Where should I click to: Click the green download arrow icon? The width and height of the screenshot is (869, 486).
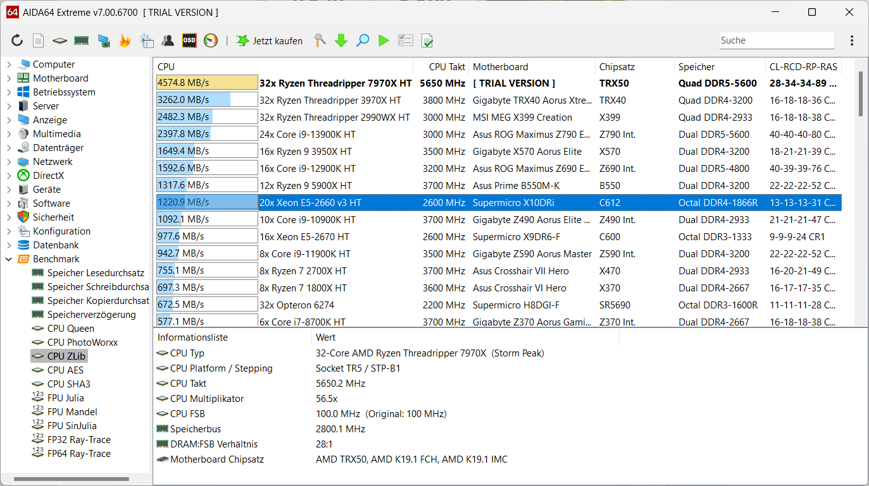341,40
